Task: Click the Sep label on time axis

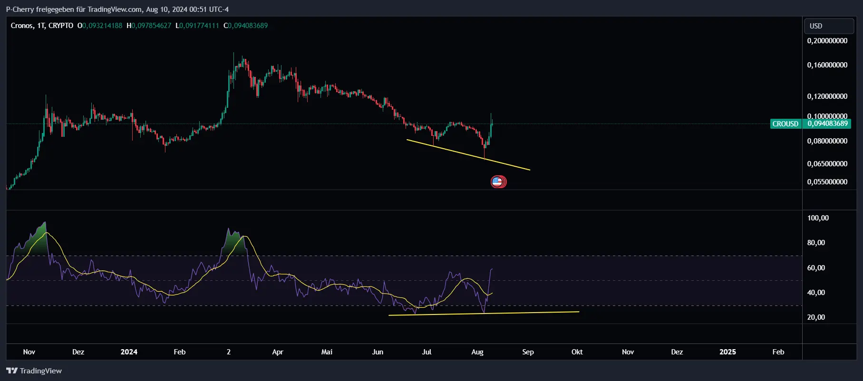Action: [x=528, y=352]
